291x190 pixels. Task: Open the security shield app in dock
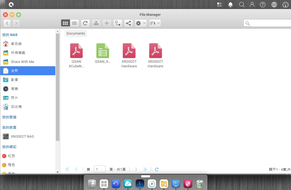click(188, 184)
